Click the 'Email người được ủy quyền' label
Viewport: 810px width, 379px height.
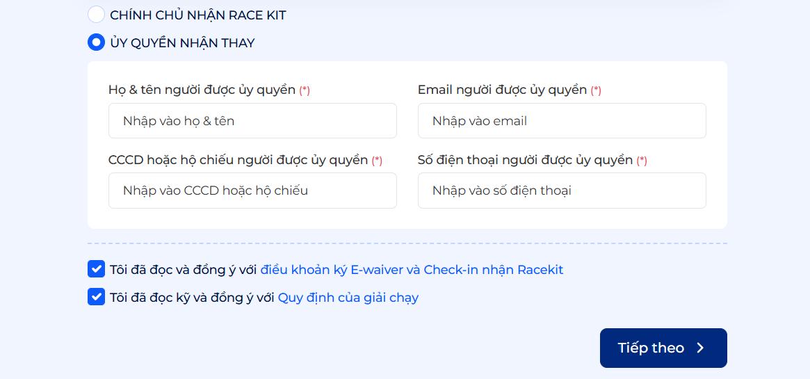click(x=502, y=90)
